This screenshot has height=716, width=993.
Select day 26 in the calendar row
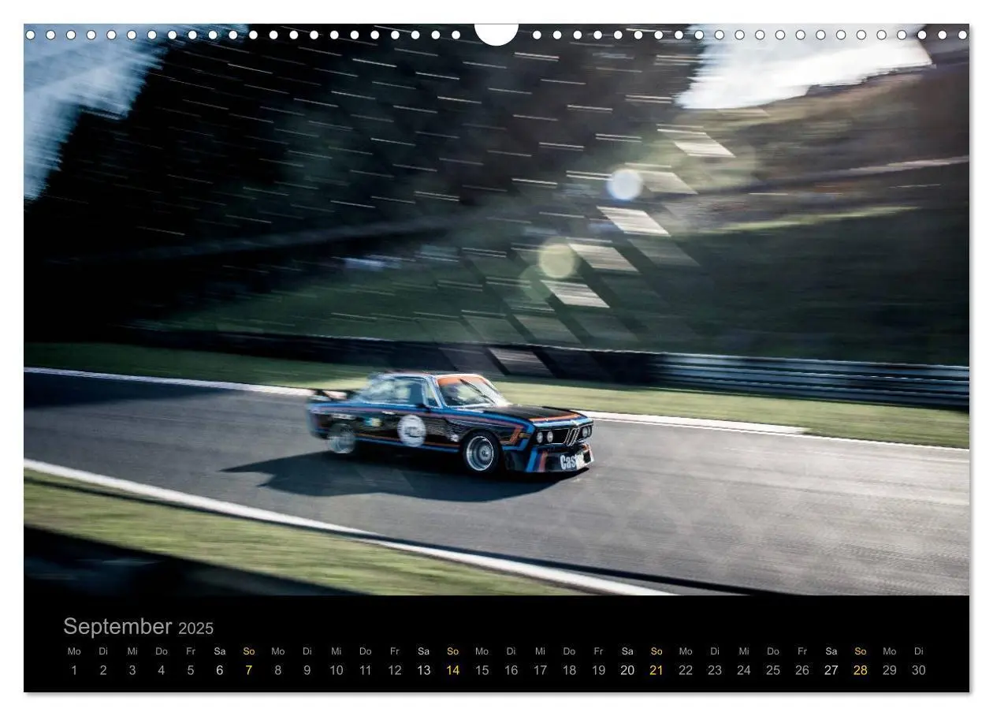pos(802,670)
